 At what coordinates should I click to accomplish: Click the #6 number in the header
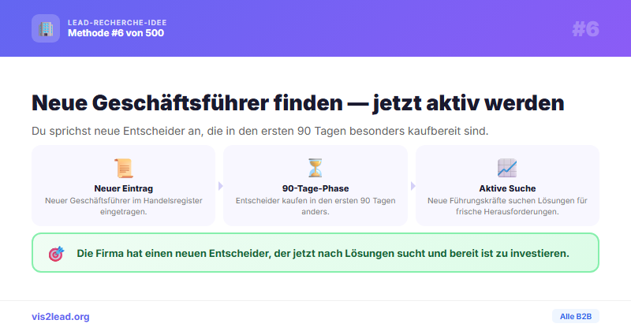coord(585,29)
